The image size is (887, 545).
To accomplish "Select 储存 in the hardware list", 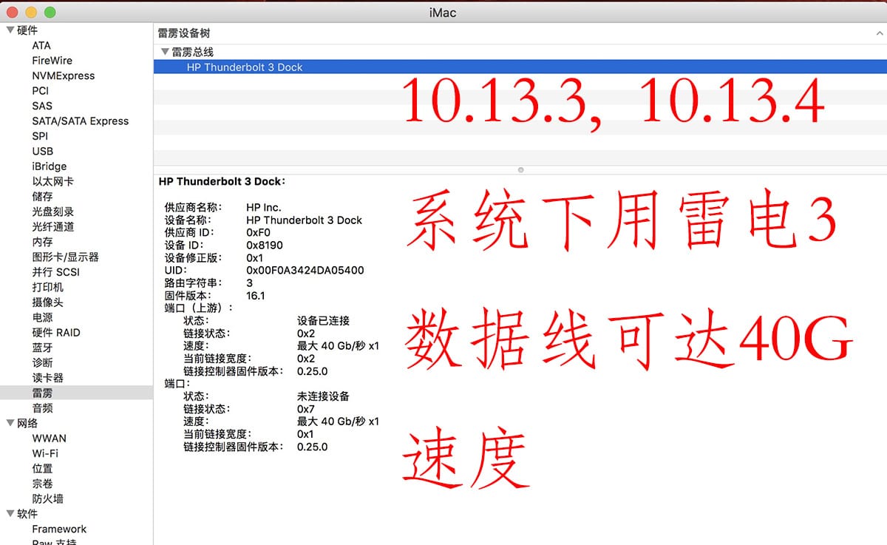I will click(x=42, y=197).
